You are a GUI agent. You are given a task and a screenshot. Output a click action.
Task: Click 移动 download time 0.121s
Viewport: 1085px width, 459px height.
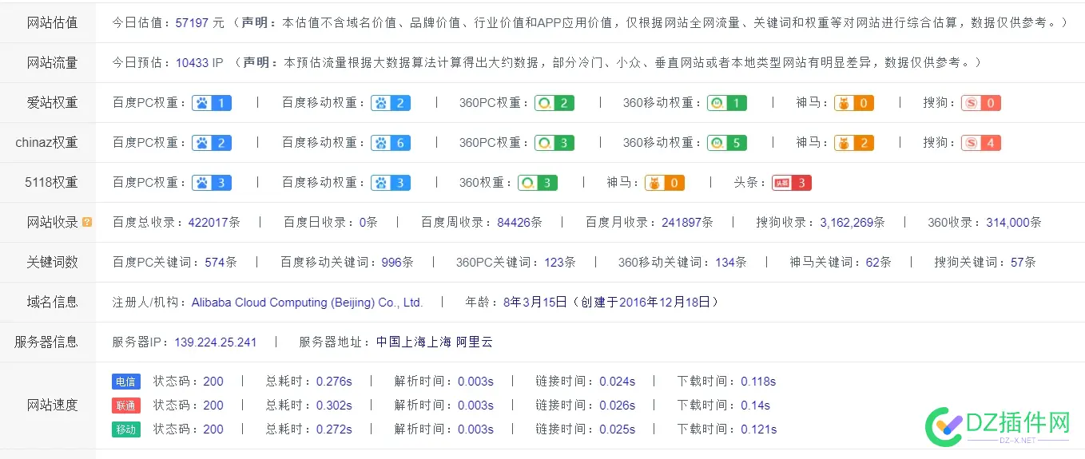758,429
